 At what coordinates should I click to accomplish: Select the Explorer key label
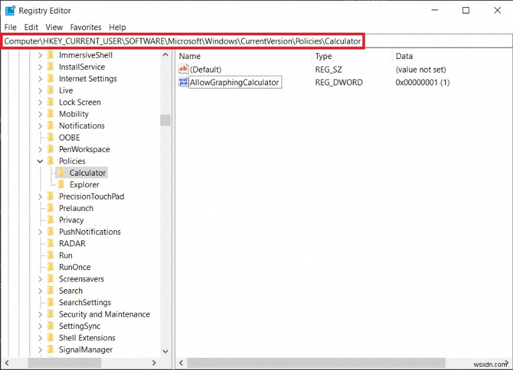pyautogui.click(x=84, y=185)
